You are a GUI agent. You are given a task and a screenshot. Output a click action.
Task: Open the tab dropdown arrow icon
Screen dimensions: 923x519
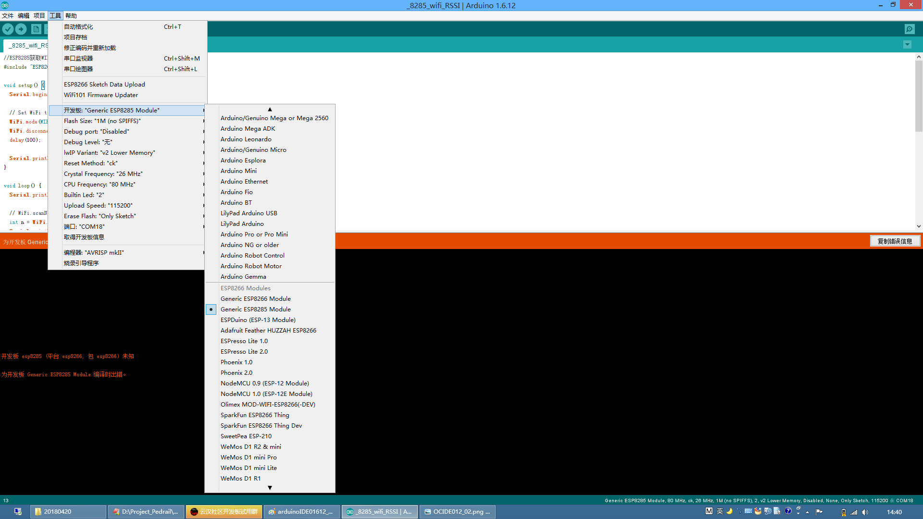click(907, 45)
